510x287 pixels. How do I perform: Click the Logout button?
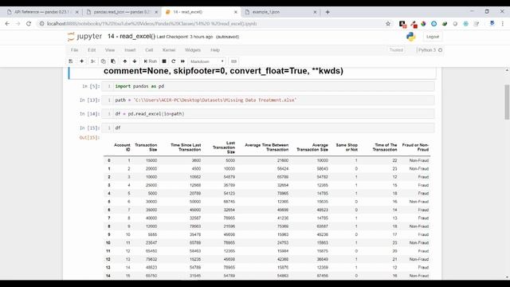pos(433,37)
